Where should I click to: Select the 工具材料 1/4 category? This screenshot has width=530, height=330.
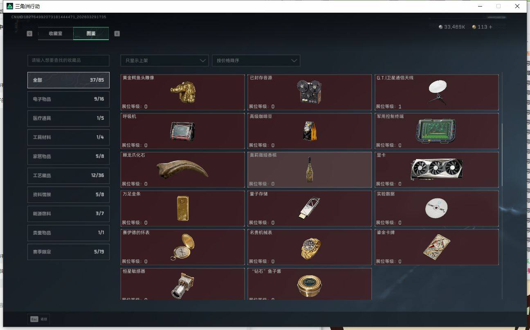click(x=68, y=137)
